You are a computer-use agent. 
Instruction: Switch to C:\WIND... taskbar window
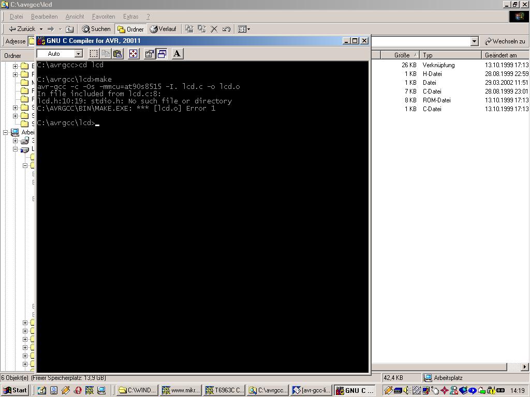pyautogui.click(x=138, y=390)
